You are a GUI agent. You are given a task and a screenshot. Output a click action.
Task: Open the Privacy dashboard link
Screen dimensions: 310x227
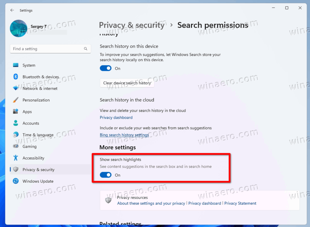point(116,117)
